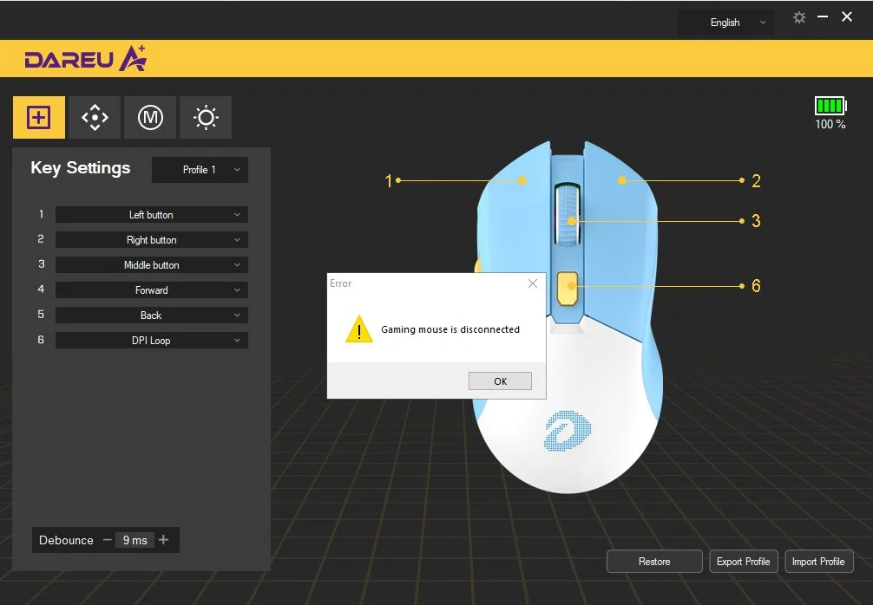Image resolution: width=873 pixels, height=605 pixels.
Task: Expand the English language dropdown
Action: tap(725, 23)
